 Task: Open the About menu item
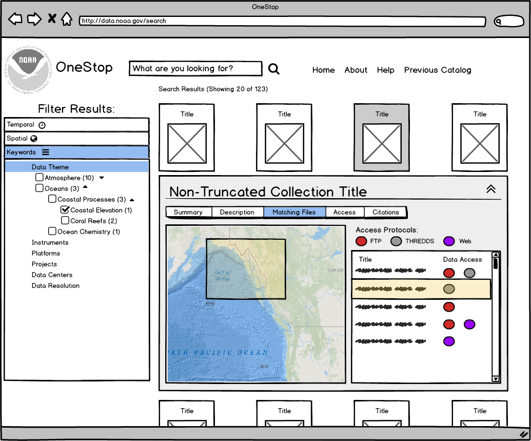click(356, 70)
